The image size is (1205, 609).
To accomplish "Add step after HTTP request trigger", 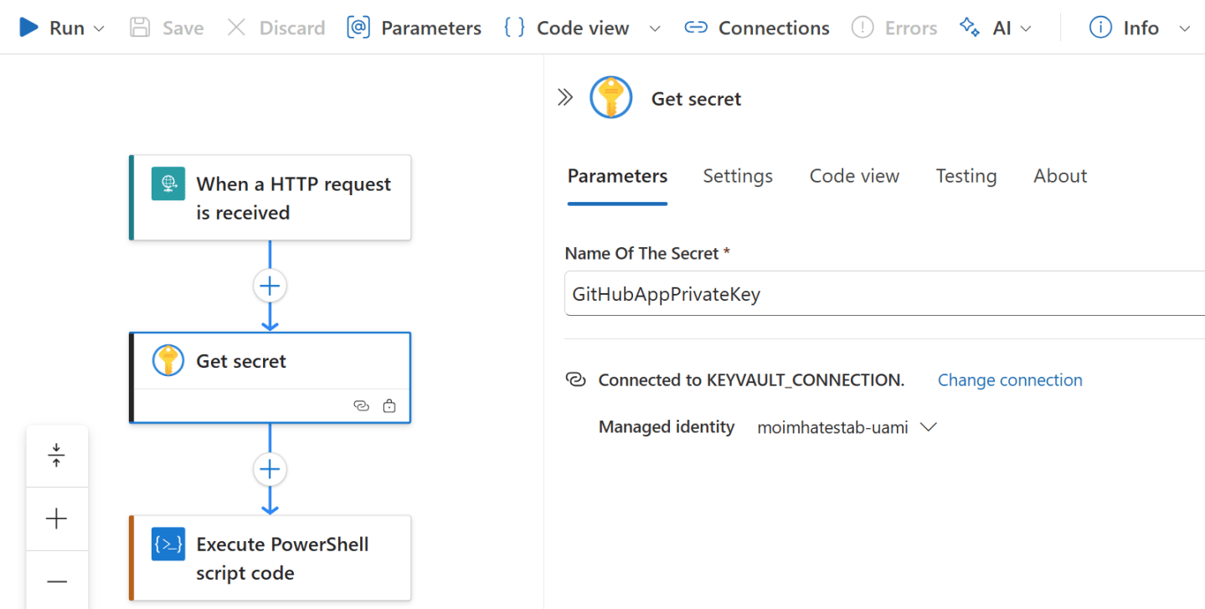I will point(270,286).
